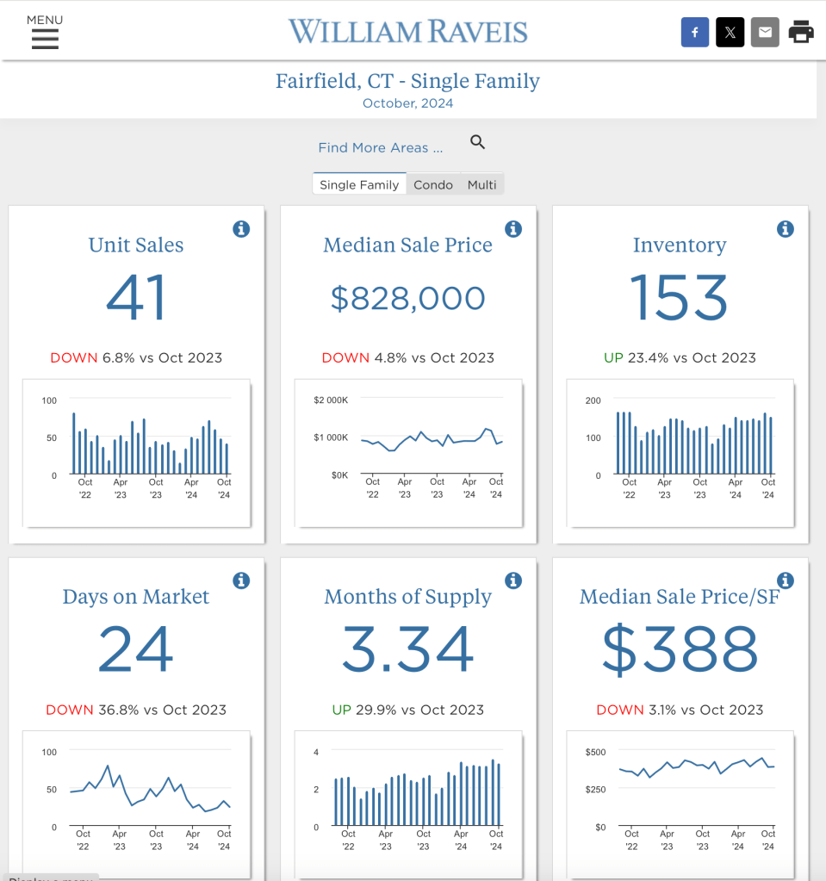Share page on X (Twitter)
The height and width of the screenshot is (881, 826).
[x=730, y=33]
